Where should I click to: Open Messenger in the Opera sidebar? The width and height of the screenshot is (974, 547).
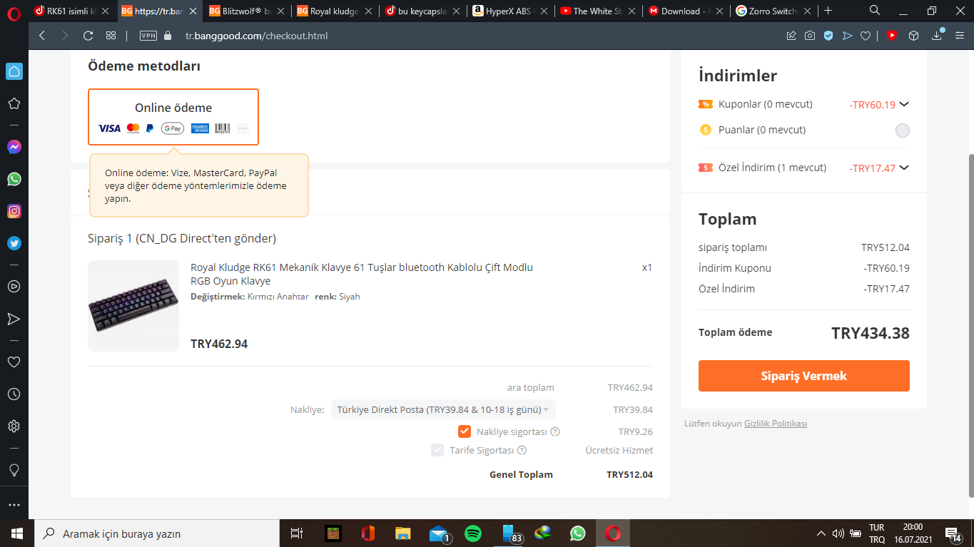tap(14, 147)
